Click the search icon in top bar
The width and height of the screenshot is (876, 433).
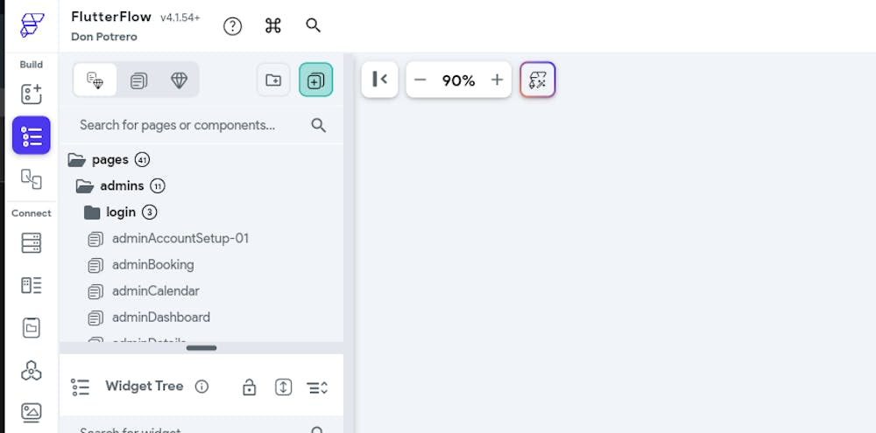pyautogui.click(x=313, y=26)
